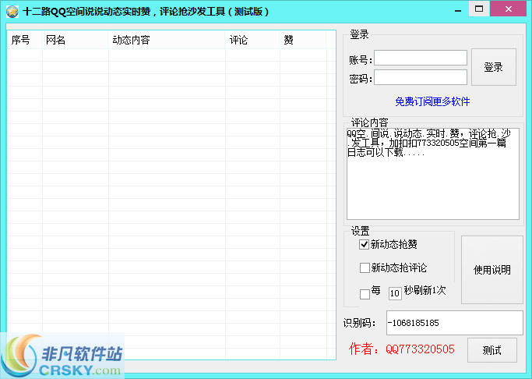Image resolution: width=532 pixels, height=379 pixels.
Task: Open the 使用说明 instructions button
Action: [492, 270]
